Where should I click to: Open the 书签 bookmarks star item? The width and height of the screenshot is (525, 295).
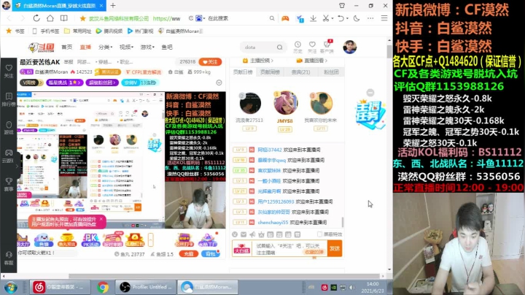click(15, 31)
